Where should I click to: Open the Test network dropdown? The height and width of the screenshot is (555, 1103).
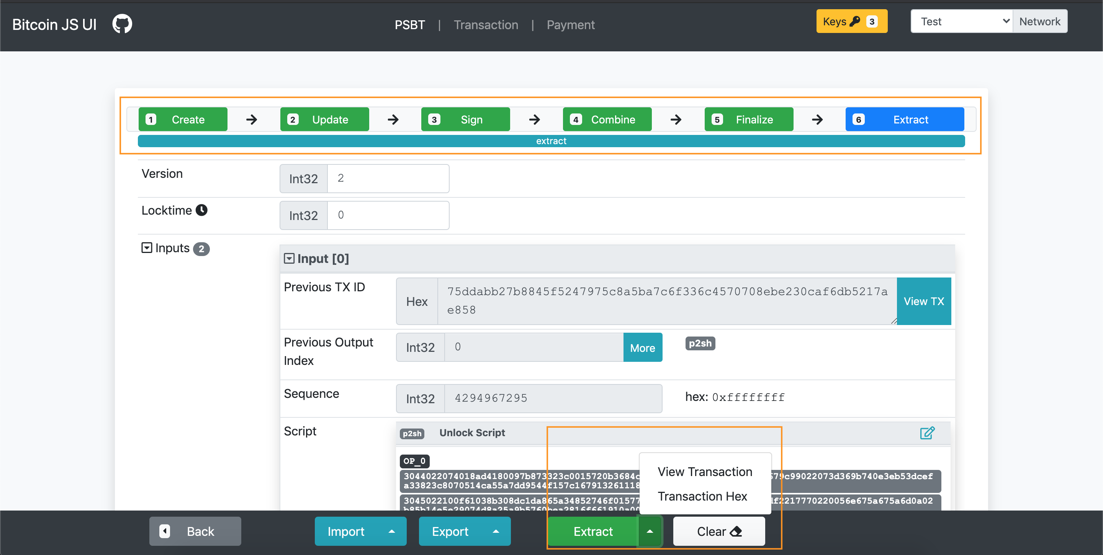tap(961, 21)
